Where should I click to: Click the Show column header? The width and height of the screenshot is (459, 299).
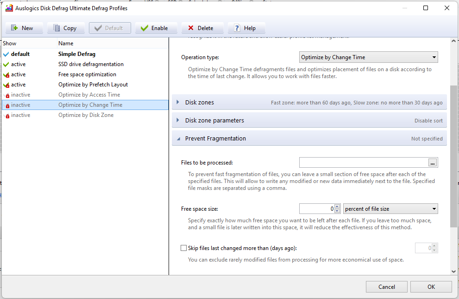click(29, 43)
